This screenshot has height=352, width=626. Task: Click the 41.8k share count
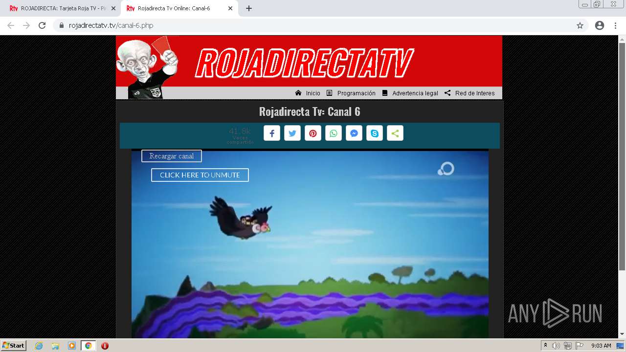240,131
